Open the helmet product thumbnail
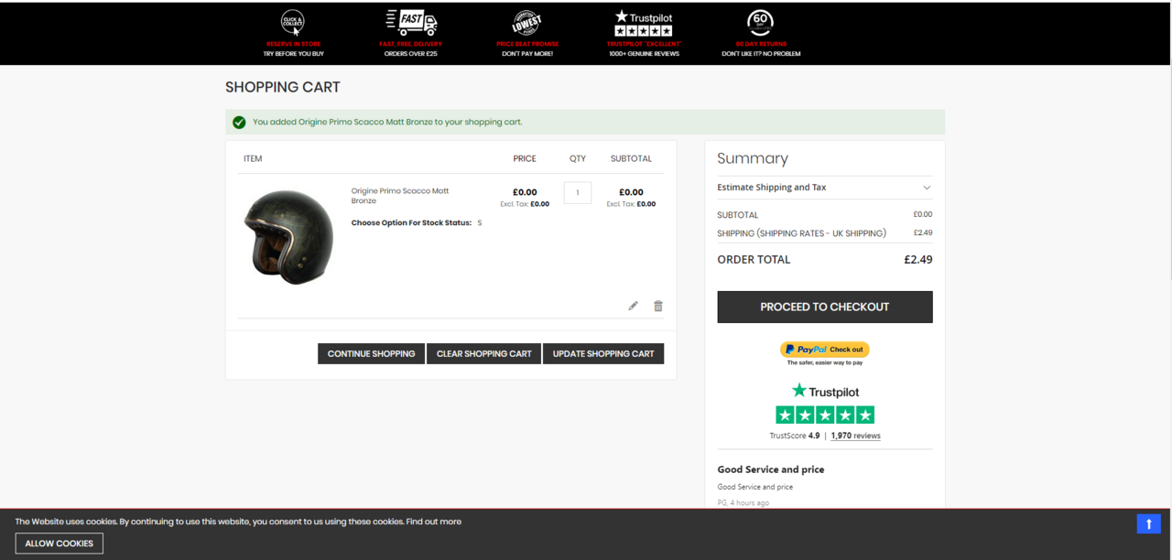Image resolution: width=1172 pixels, height=560 pixels. click(288, 236)
